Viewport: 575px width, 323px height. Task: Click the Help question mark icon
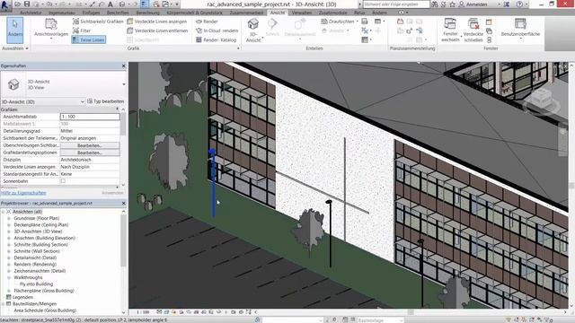tap(519, 4)
